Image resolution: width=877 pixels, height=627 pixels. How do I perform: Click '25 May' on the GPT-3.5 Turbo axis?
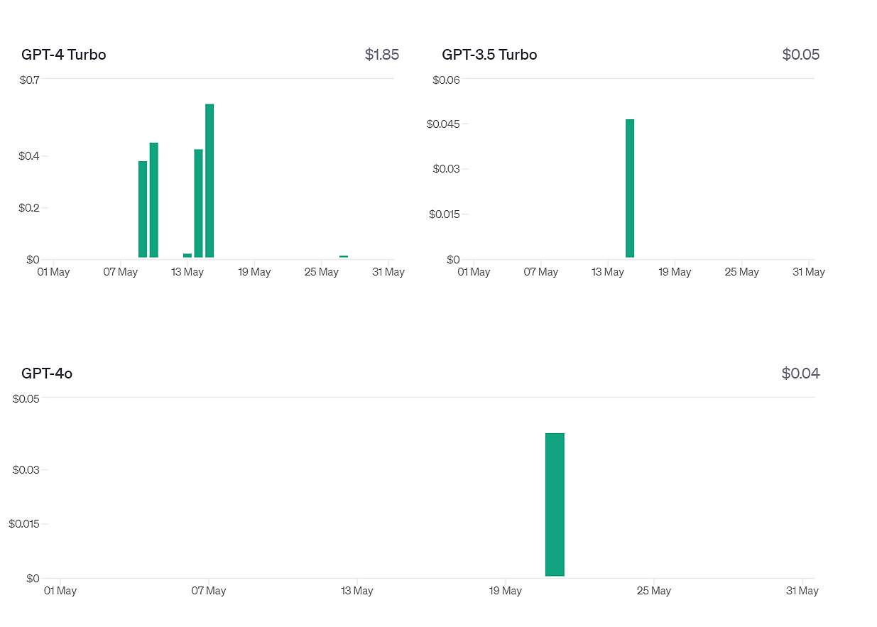tap(742, 272)
